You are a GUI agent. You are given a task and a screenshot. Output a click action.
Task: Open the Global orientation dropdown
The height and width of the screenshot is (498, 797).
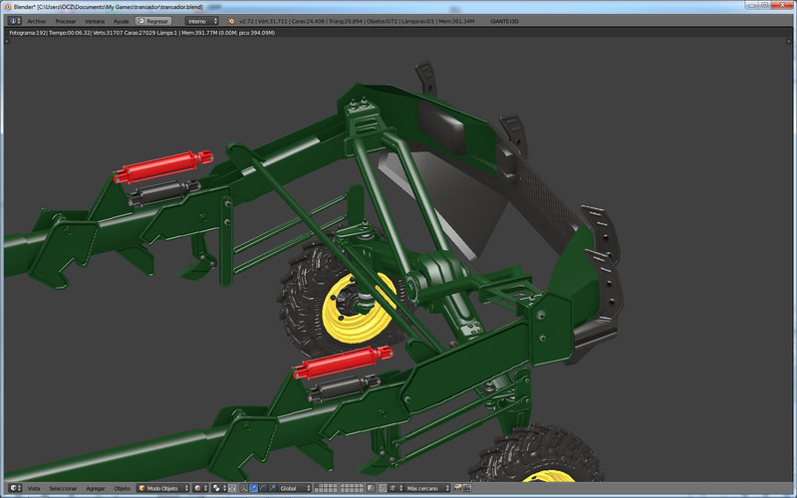pyautogui.click(x=293, y=488)
